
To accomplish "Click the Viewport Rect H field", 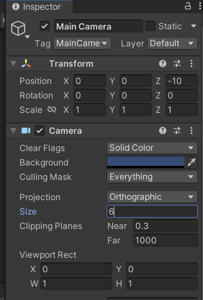I will click(x=162, y=283).
